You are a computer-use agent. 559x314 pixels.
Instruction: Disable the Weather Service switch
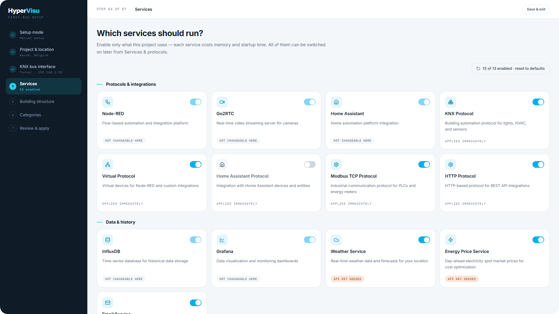424,240
